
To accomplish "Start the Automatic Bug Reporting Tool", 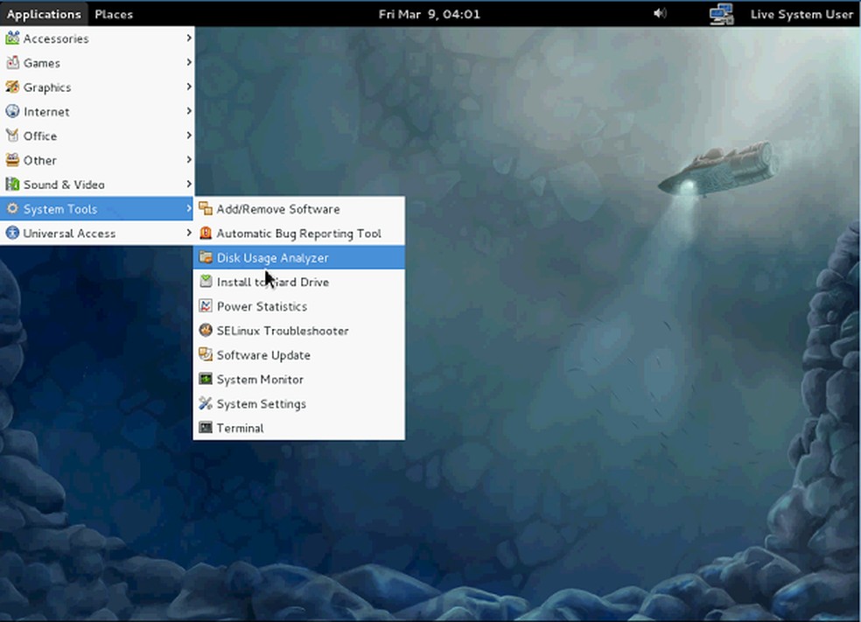I will click(299, 234).
